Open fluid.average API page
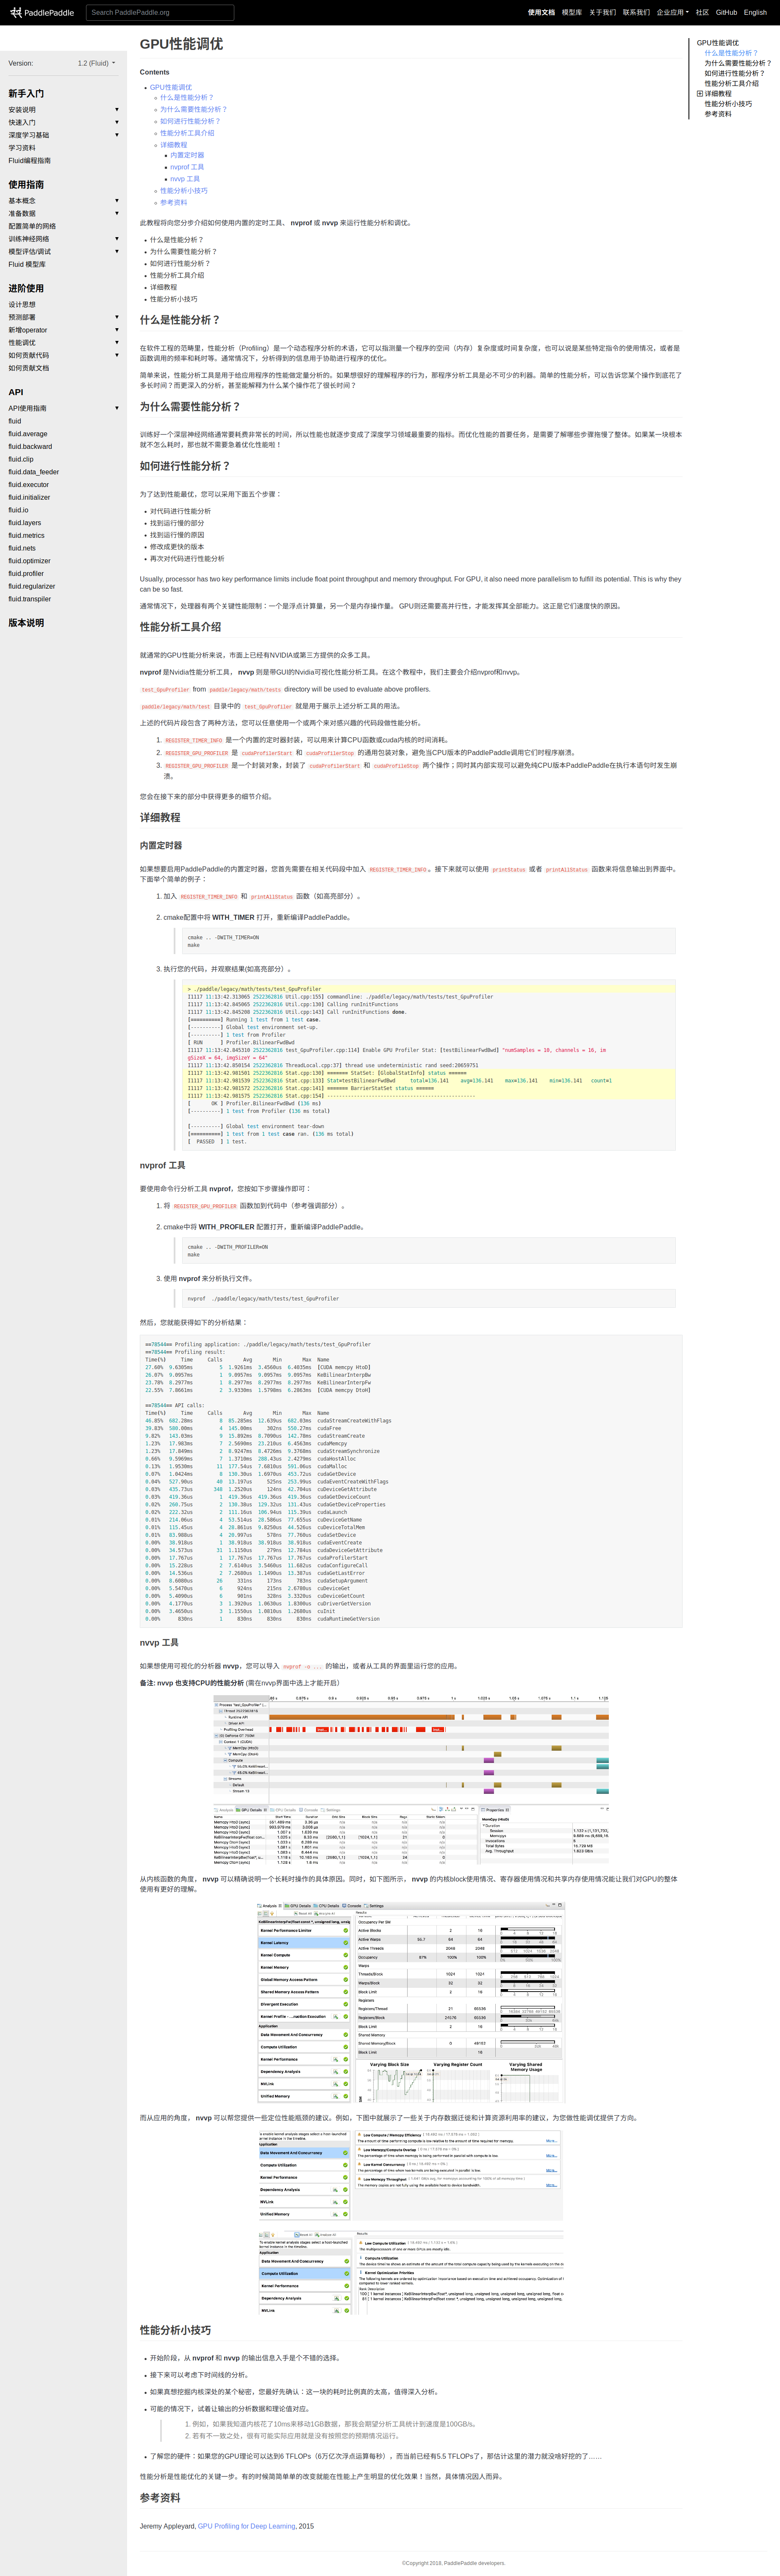The width and height of the screenshot is (780, 2576). 28,434
